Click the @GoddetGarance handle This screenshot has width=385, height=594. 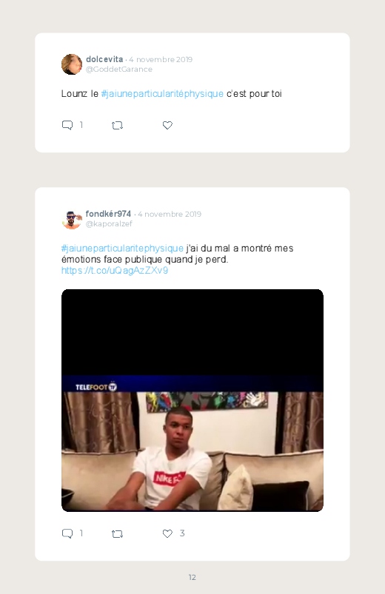tap(119, 70)
